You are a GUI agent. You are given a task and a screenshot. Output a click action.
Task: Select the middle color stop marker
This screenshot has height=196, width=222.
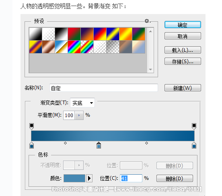[x=99, y=145]
